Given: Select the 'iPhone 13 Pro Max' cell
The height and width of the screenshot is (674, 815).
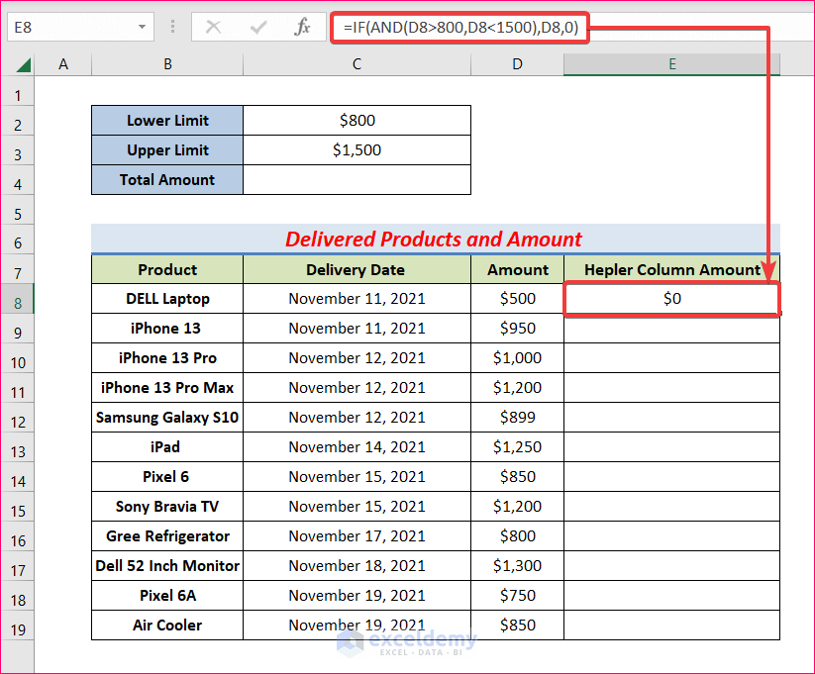Looking at the screenshot, I should pyautogui.click(x=167, y=387).
